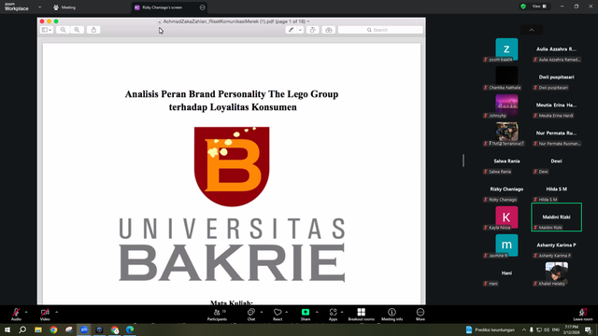
Task: Click the green encryption shield icon
Action: point(523,7)
